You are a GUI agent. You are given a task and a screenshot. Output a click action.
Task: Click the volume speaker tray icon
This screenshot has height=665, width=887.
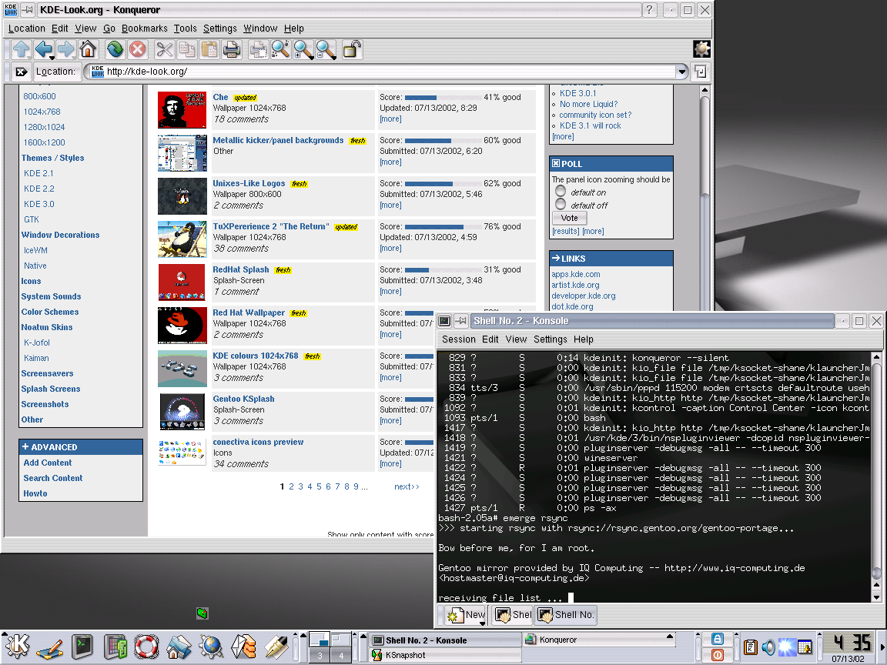click(768, 647)
